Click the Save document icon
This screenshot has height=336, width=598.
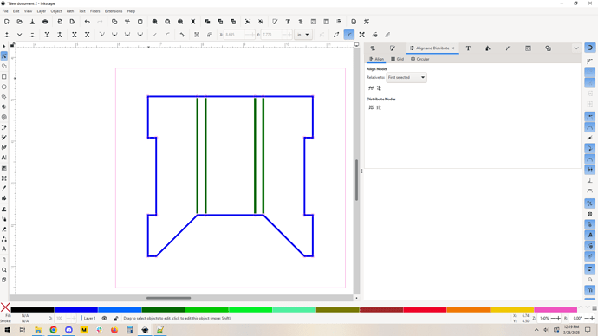(32, 22)
